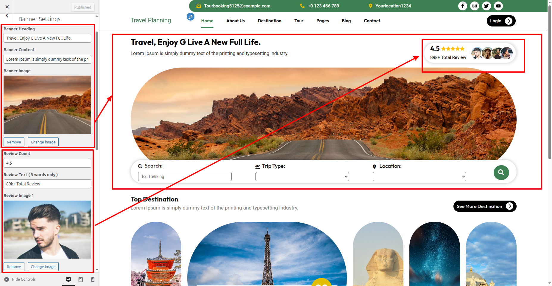552x286 pixels.
Task: Click the Customizer panel vertical scrollbar
Action: [x=97, y=89]
